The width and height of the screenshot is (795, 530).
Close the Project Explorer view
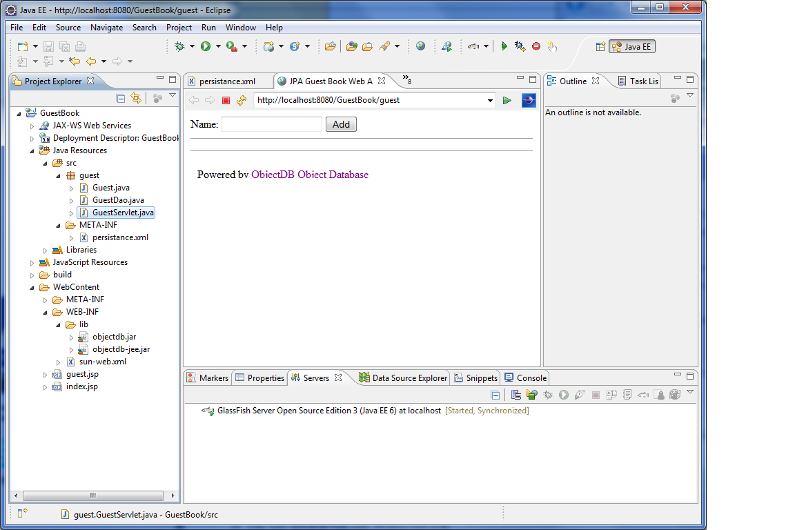pos(90,81)
